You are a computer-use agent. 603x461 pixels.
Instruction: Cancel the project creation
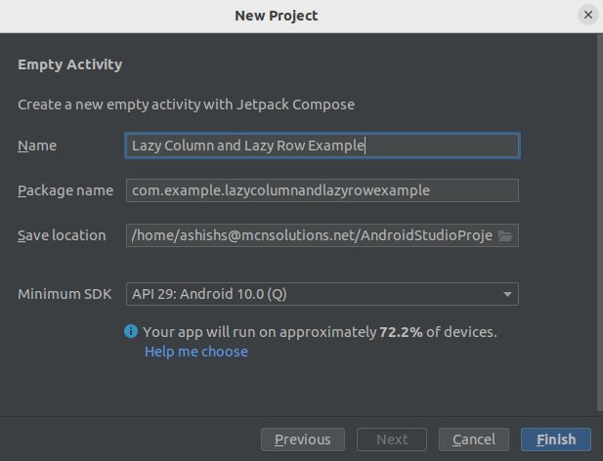click(474, 440)
